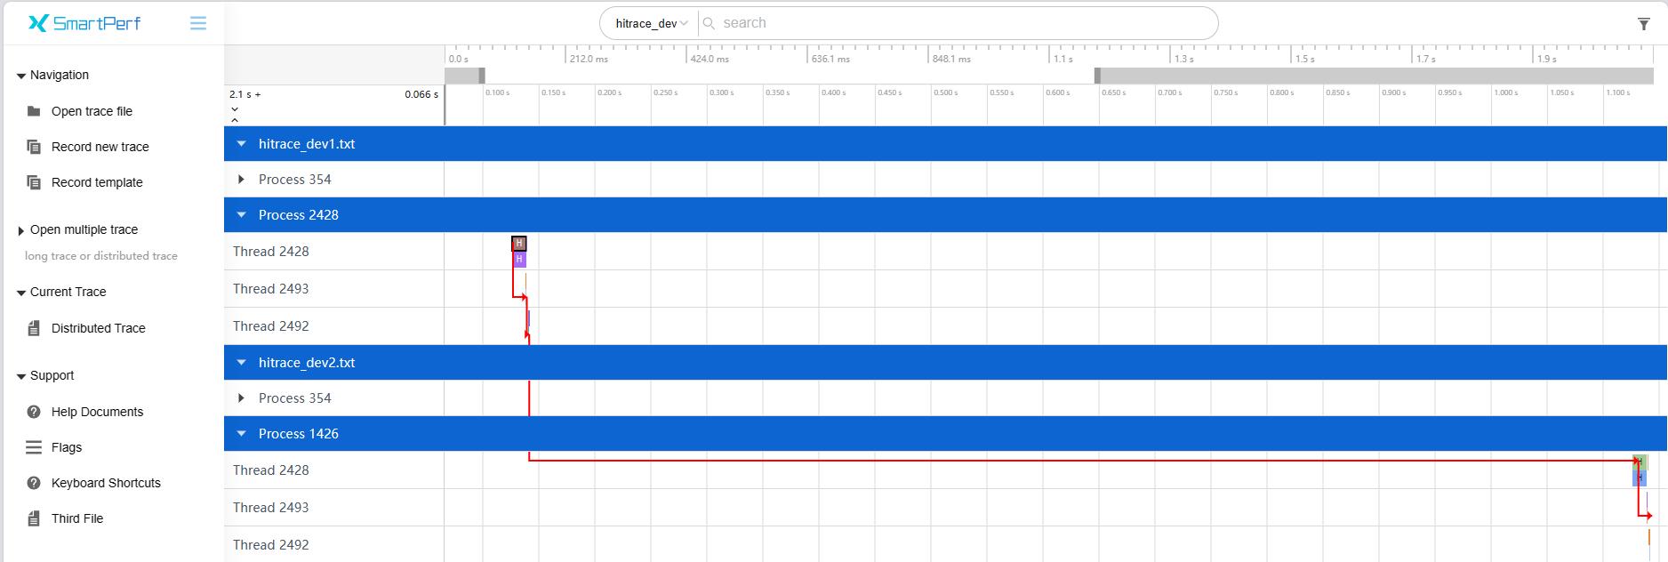Click the hamburger menu icon beside SmartPerf
Image resolution: width=1668 pixels, height=562 pixels.
point(198,23)
